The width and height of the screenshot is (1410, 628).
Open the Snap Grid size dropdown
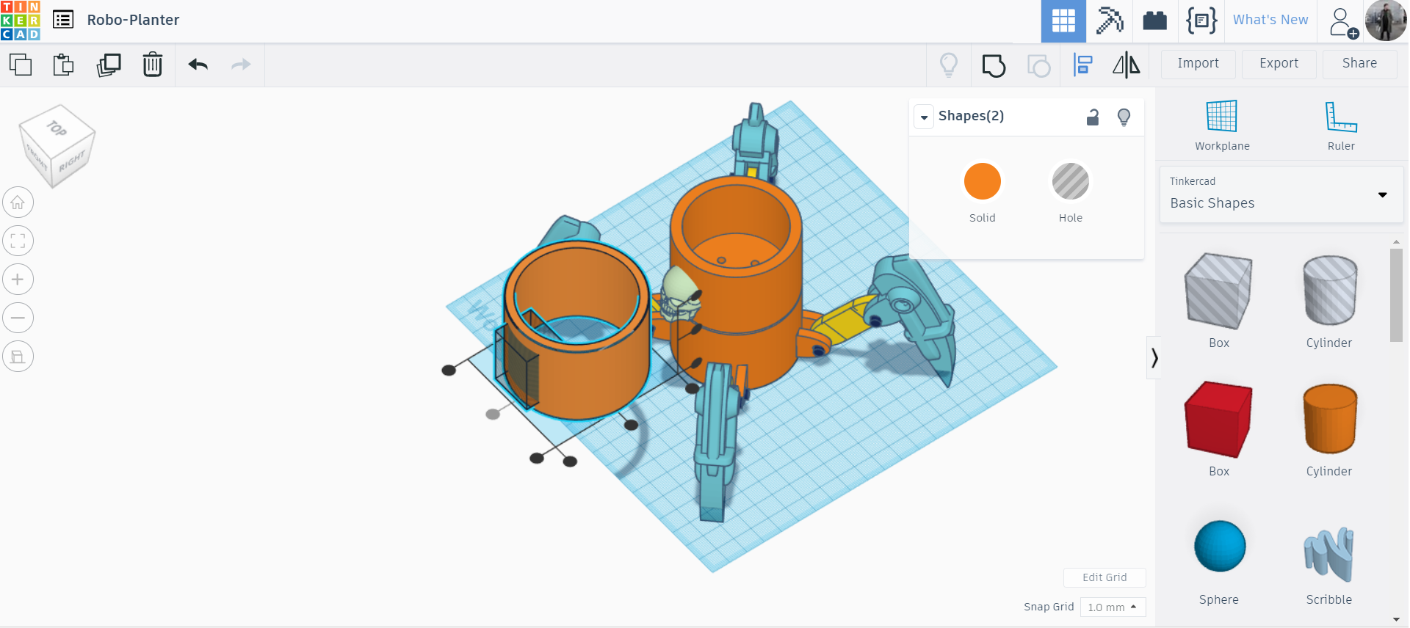pos(1113,607)
